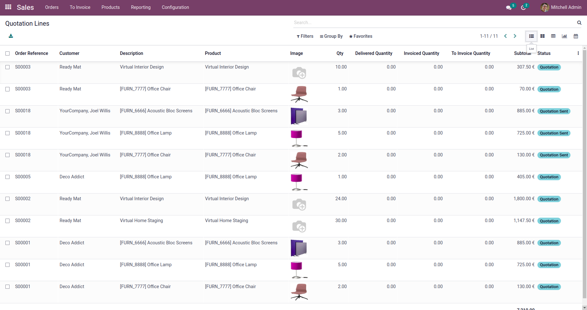Open the activities clock icon
Viewport: 587px width, 310px height.
point(523,7)
